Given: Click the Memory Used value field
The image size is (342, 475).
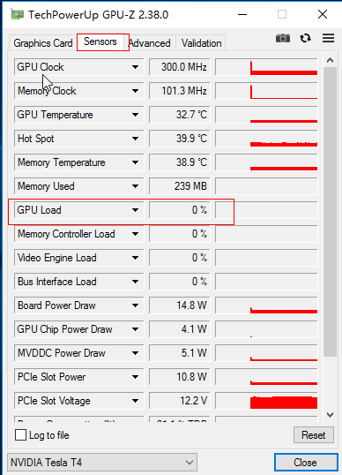Looking at the screenshot, I should click(179, 186).
